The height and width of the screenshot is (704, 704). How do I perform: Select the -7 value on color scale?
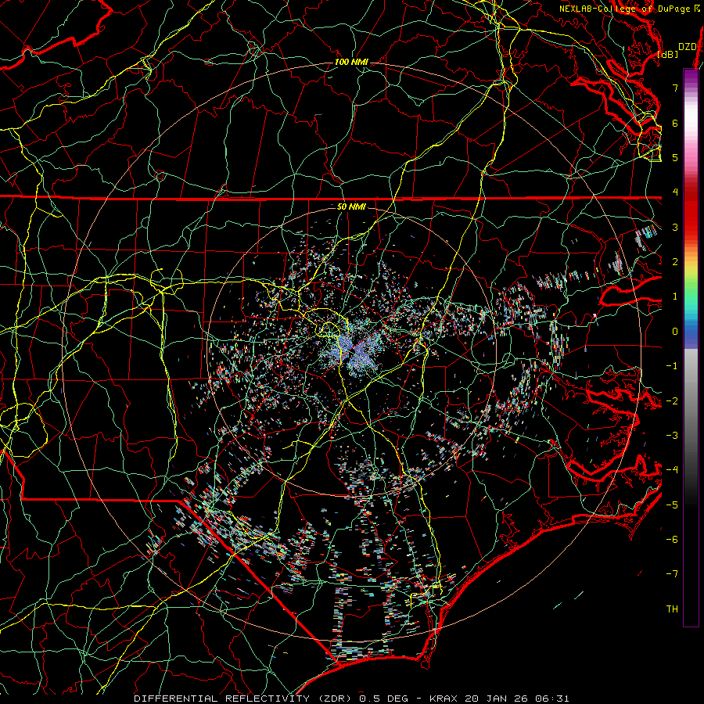[x=672, y=574]
